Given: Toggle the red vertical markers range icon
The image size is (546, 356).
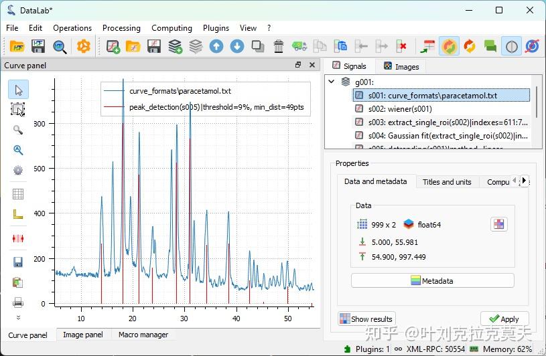Looking at the screenshot, I should point(18,238).
